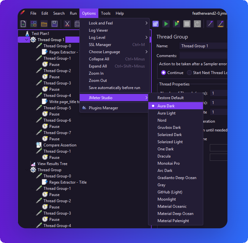
Task: Click Start no pauses icon
Action: coord(176,24)
